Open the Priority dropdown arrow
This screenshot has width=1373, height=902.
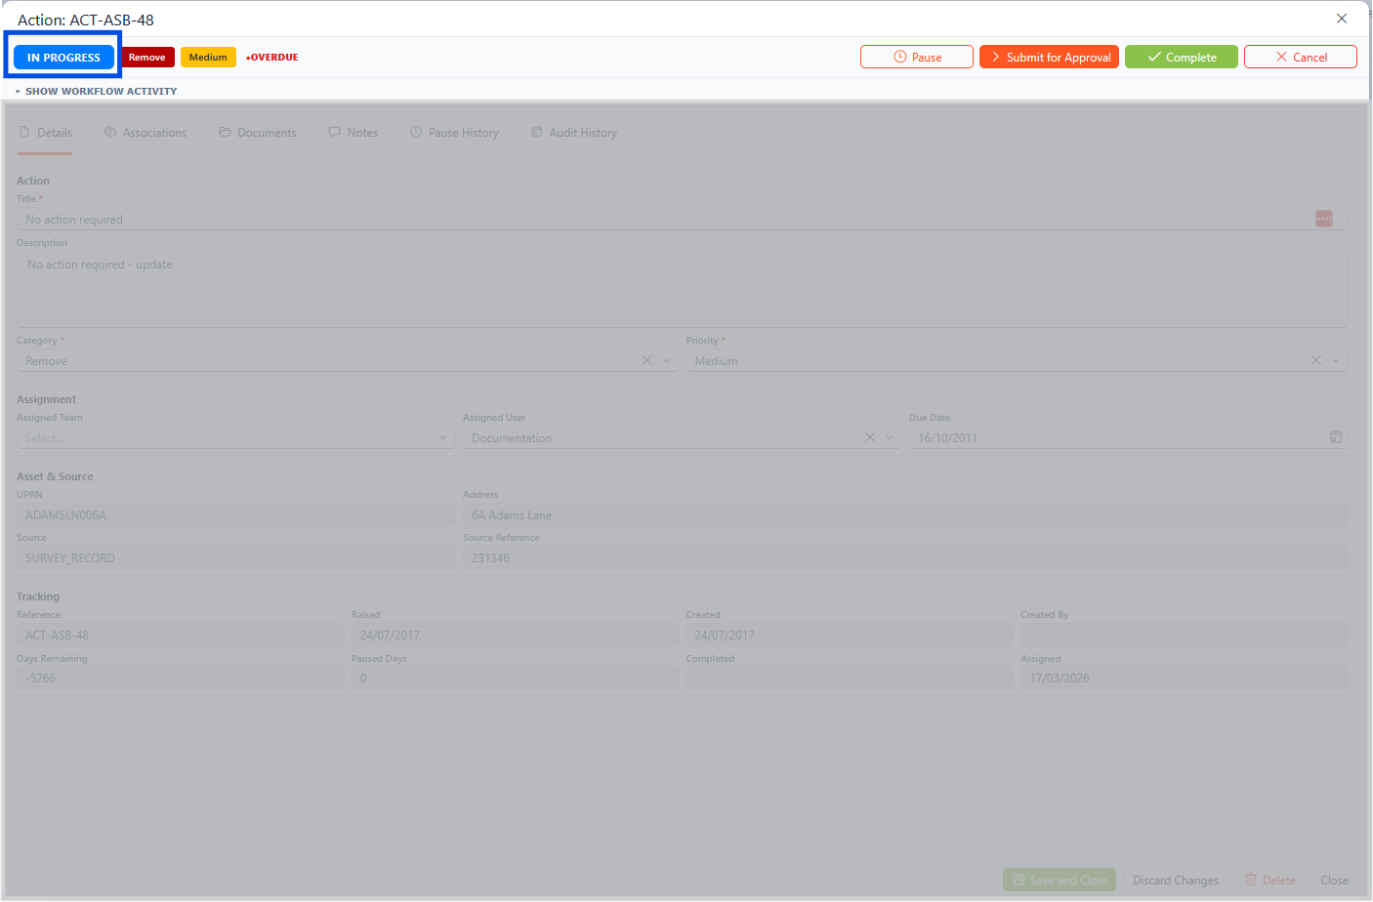[x=1336, y=361]
